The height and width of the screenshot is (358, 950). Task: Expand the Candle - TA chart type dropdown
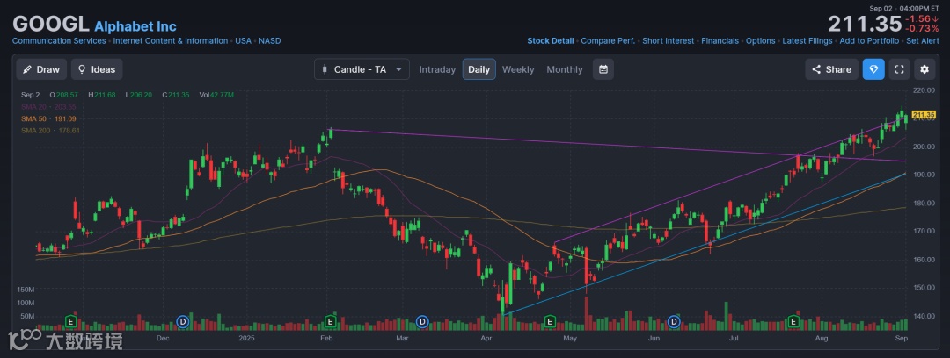[x=362, y=69]
